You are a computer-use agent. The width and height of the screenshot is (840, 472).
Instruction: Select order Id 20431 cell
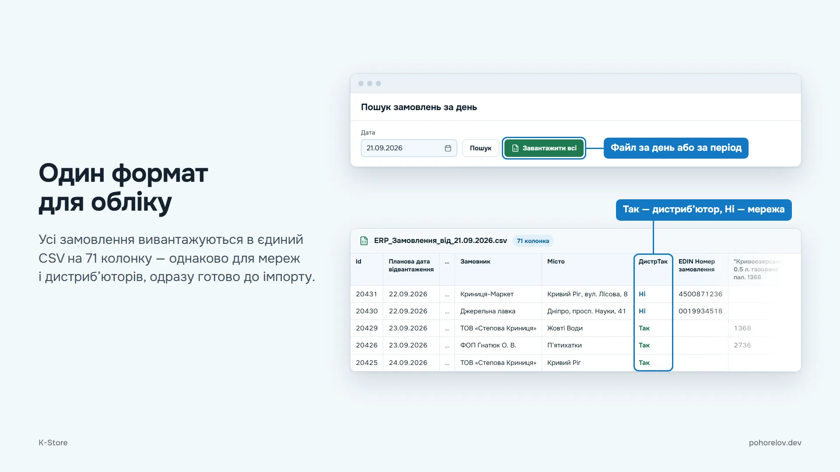pos(366,294)
